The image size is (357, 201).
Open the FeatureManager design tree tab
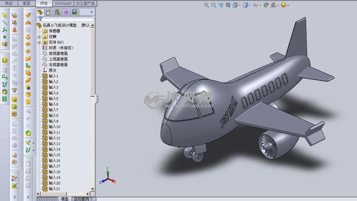tap(40, 12)
